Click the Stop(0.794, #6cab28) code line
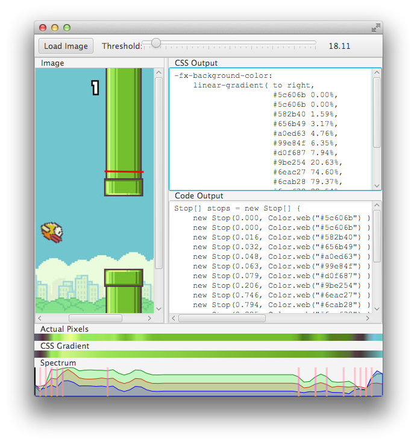This screenshot has height=444, width=417. tap(281, 305)
